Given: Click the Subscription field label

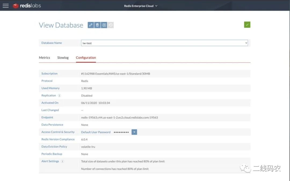Looking at the screenshot, I should (49, 73).
